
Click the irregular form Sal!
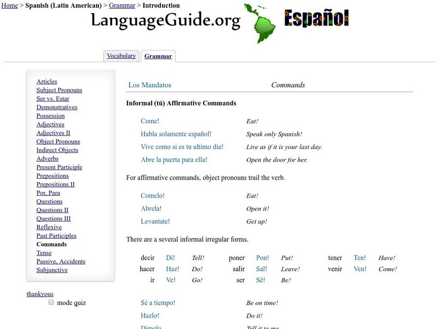261,269
